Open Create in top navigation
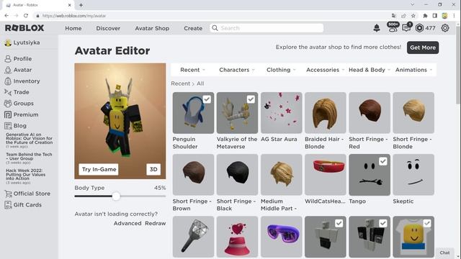The image size is (461, 259). [193, 28]
